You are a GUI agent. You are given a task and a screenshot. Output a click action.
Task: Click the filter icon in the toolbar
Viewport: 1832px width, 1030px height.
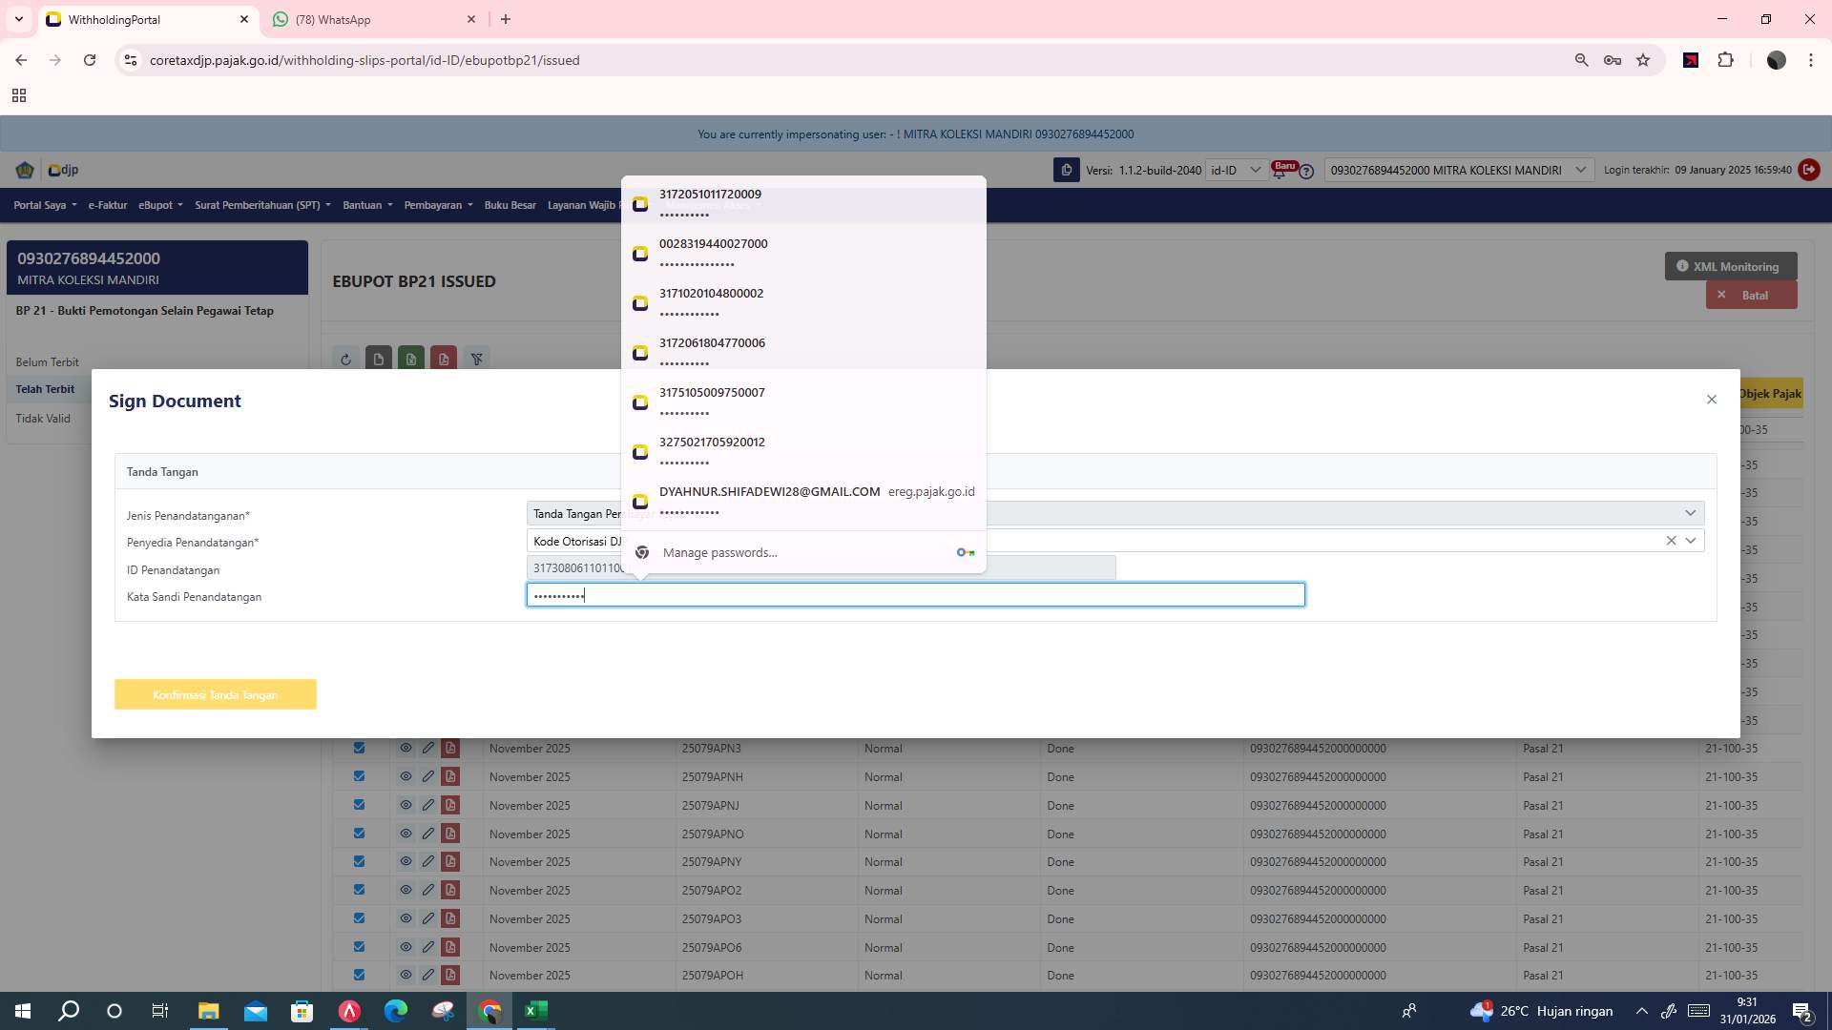pyautogui.click(x=477, y=360)
